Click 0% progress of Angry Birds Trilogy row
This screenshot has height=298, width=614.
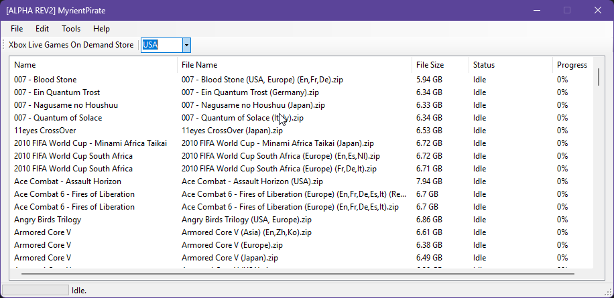562,220
